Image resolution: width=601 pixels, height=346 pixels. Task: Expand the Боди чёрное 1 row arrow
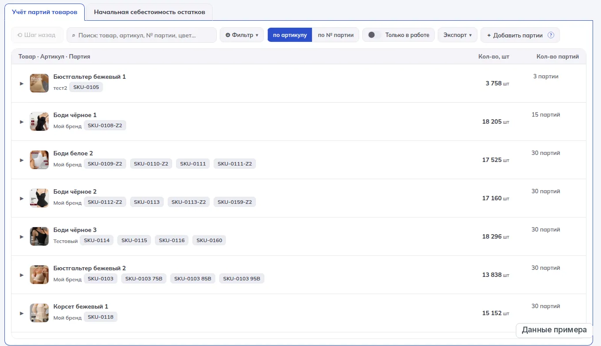pos(22,121)
